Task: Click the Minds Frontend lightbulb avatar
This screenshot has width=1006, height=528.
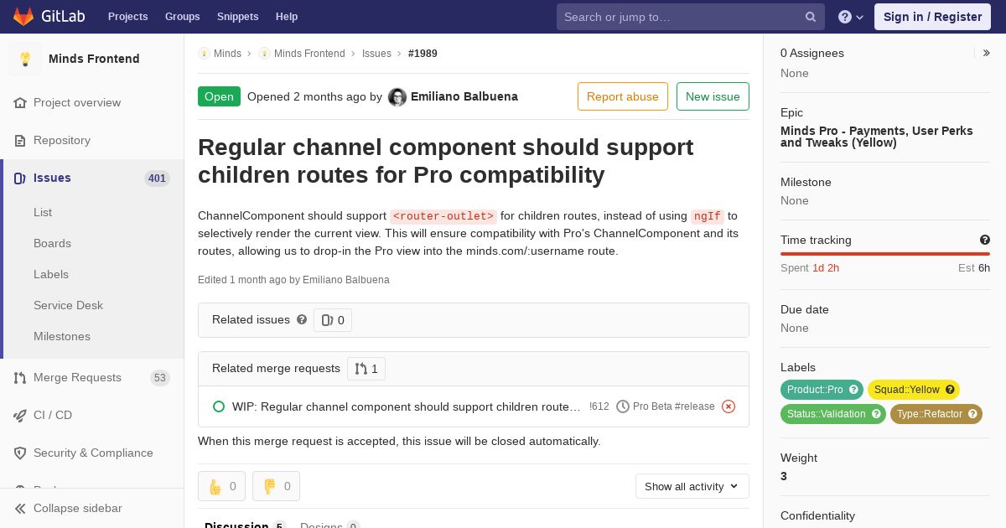Action: tap(25, 59)
